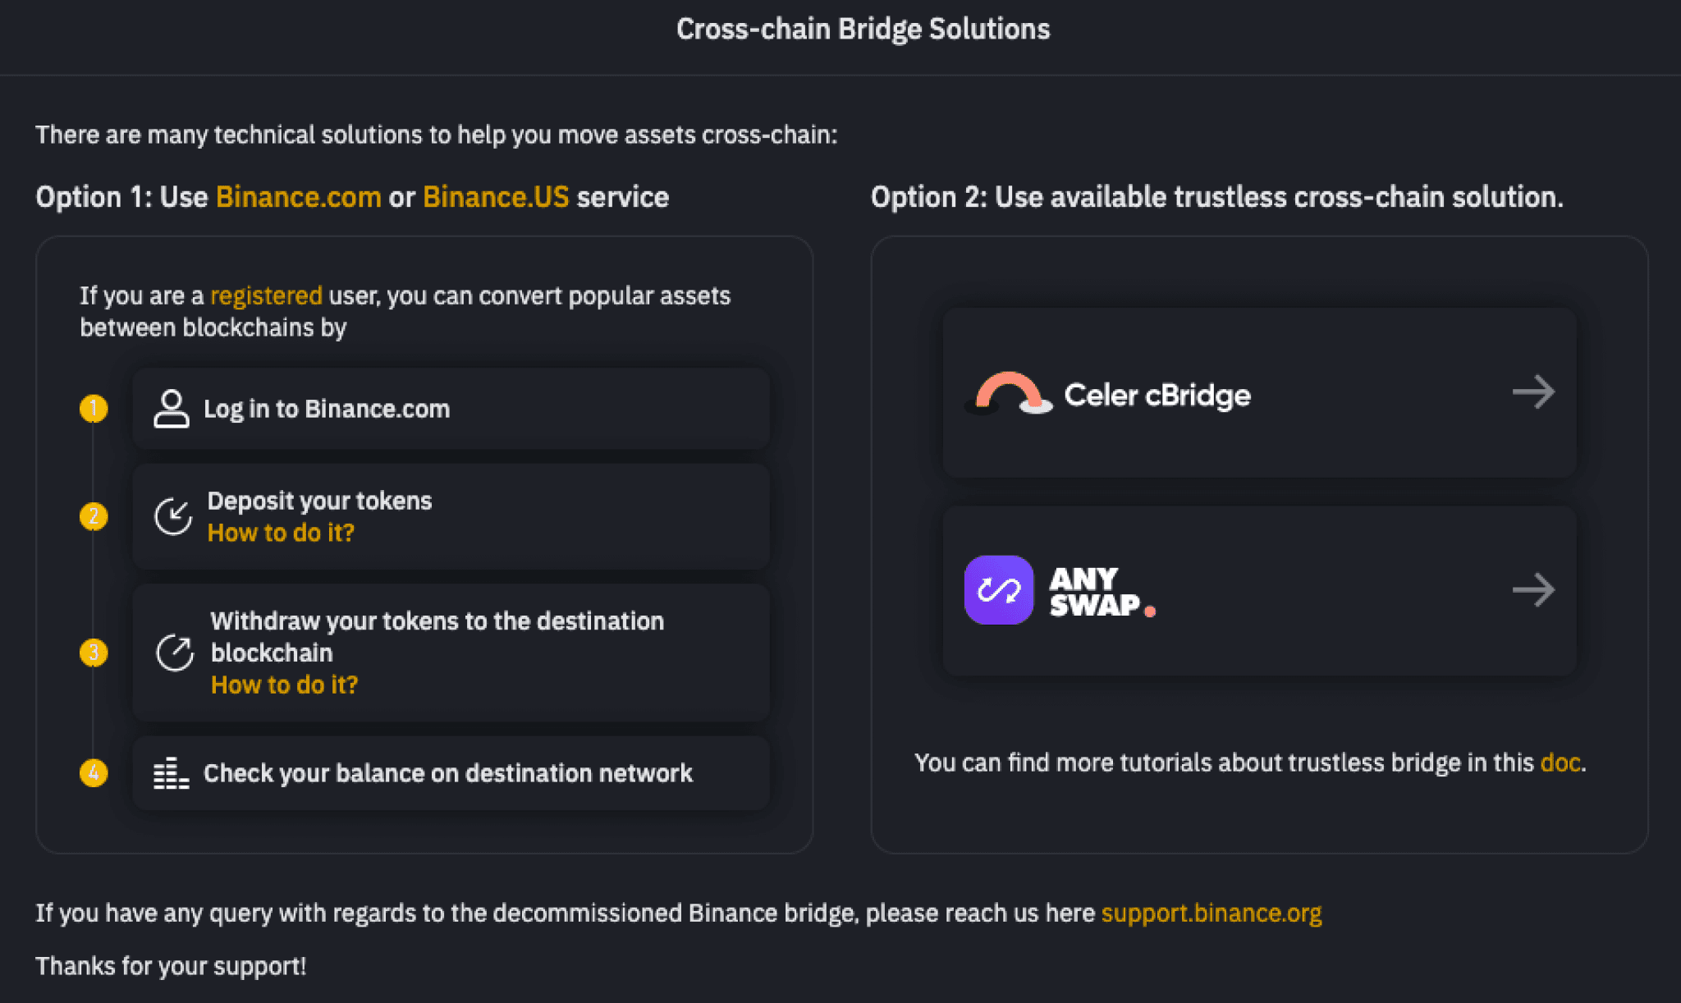This screenshot has height=1003, width=1681.
Task: Click the Celer cBridge rainbow logo
Action: tap(1009, 394)
